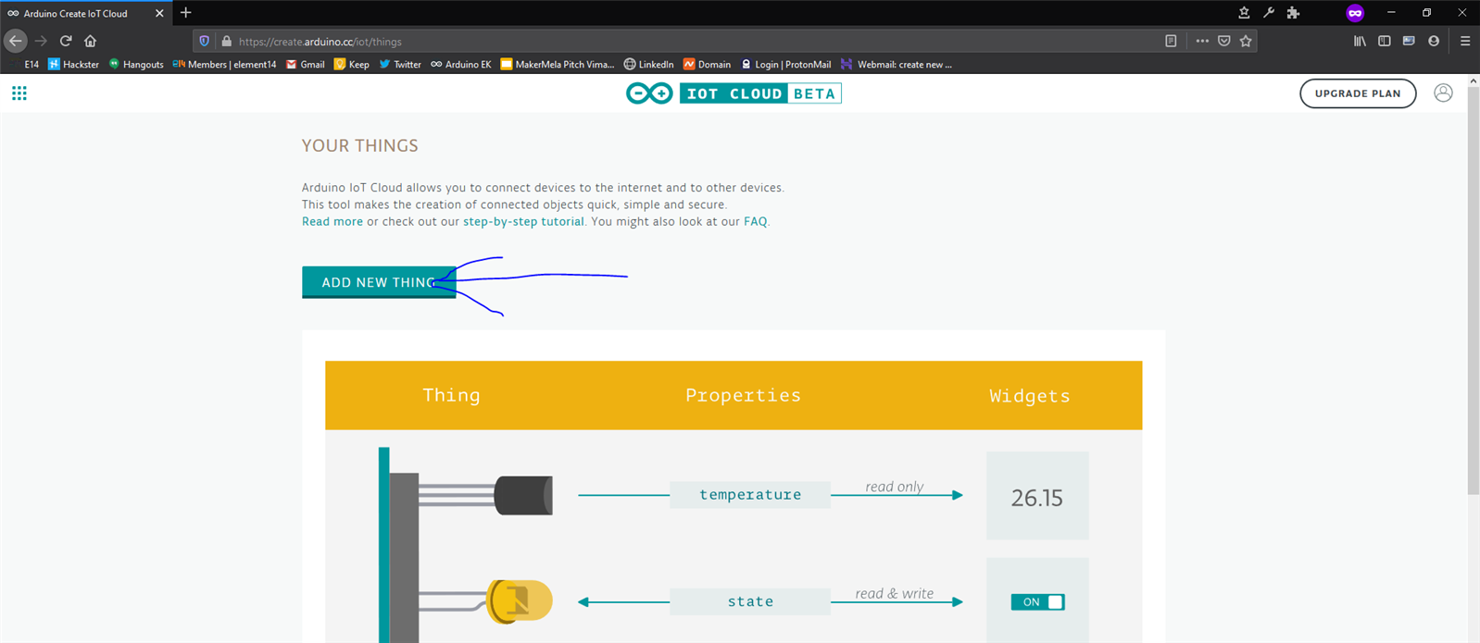This screenshot has width=1480, height=643.
Task: Reload the page with refresh icon
Action: coord(66,41)
